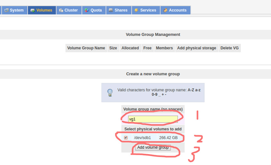Select the /dev/sdb1 device label

coord(143,138)
